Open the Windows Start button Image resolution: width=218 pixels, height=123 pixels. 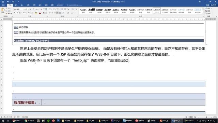[3, 121]
